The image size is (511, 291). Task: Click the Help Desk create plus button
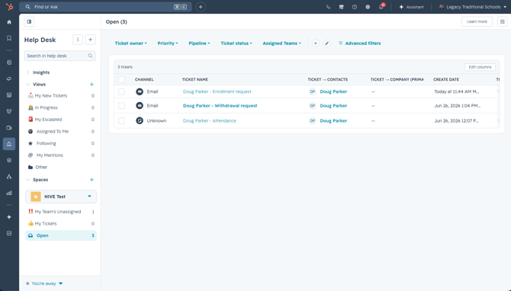tap(90, 40)
